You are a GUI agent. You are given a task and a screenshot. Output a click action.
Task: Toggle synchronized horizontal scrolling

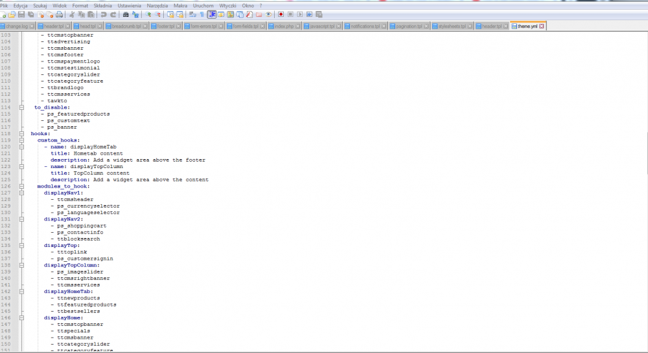coord(179,14)
